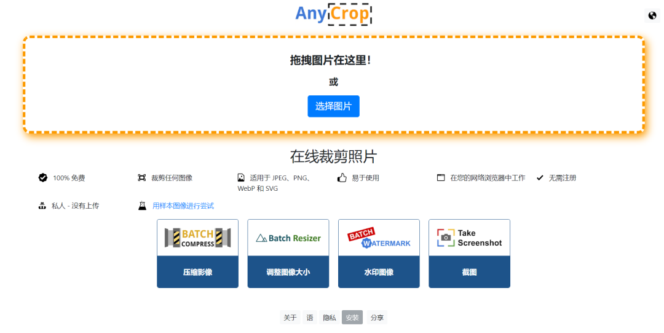
Task: Open the 语 footer language item
Action: [x=310, y=318]
